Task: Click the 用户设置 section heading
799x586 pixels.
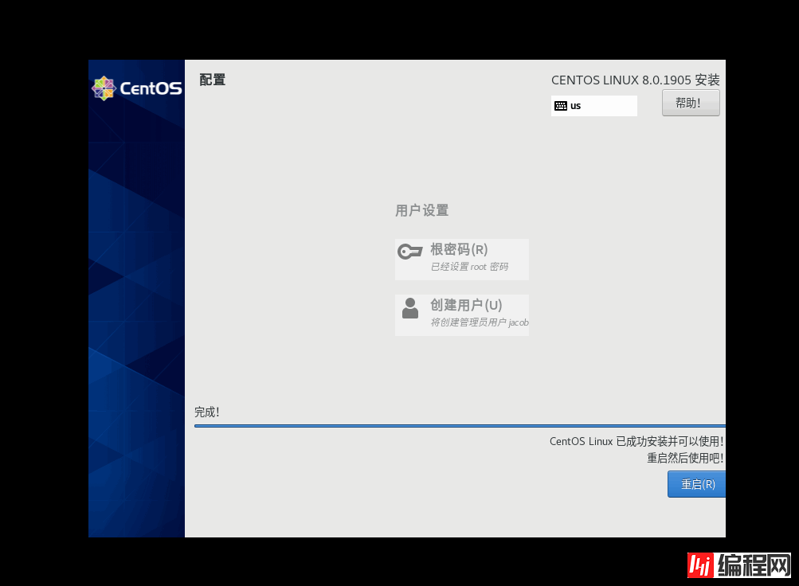Action: point(421,211)
